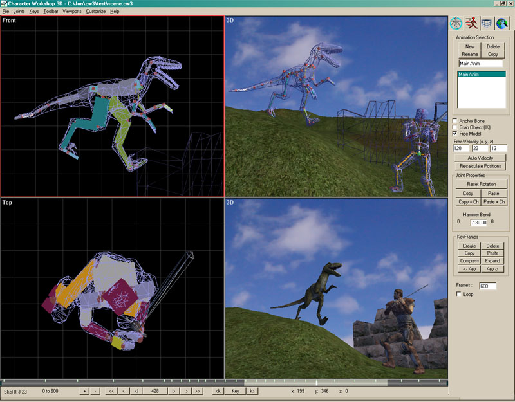Open the wireframe mesh grid tab
Viewport: 515px width, 402px height.
487,24
